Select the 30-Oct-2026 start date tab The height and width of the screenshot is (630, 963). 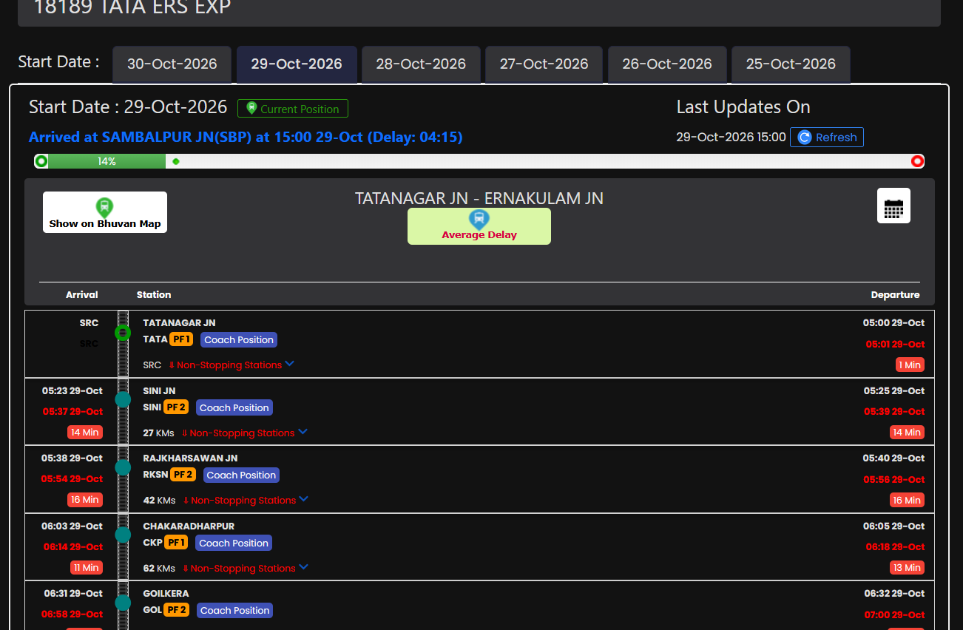tap(172, 64)
